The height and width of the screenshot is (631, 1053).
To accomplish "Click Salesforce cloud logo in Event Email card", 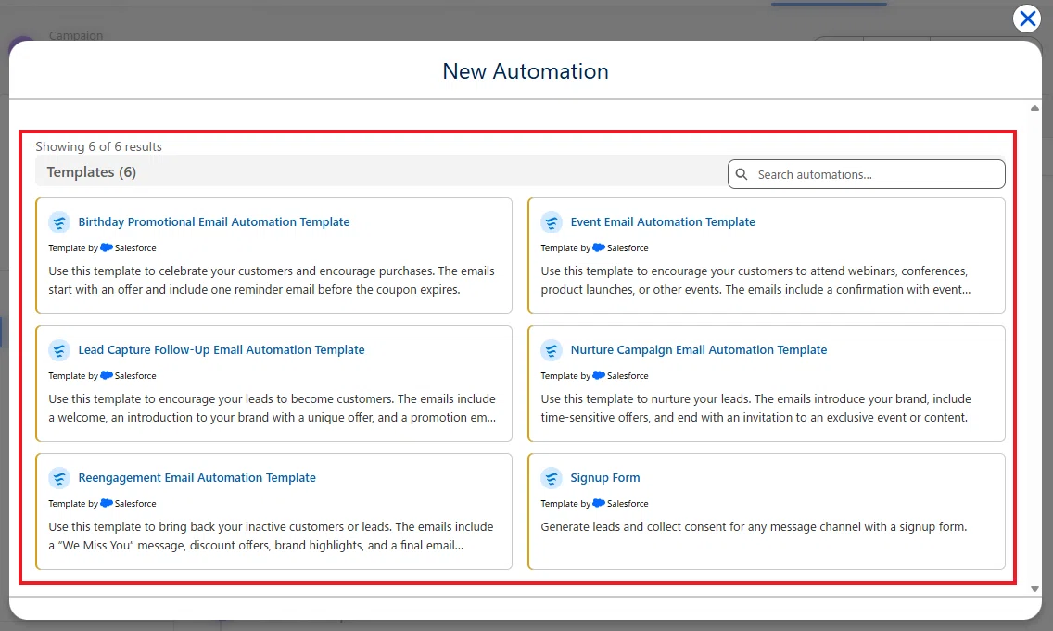I will pyautogui.click(x=599, y=247).
